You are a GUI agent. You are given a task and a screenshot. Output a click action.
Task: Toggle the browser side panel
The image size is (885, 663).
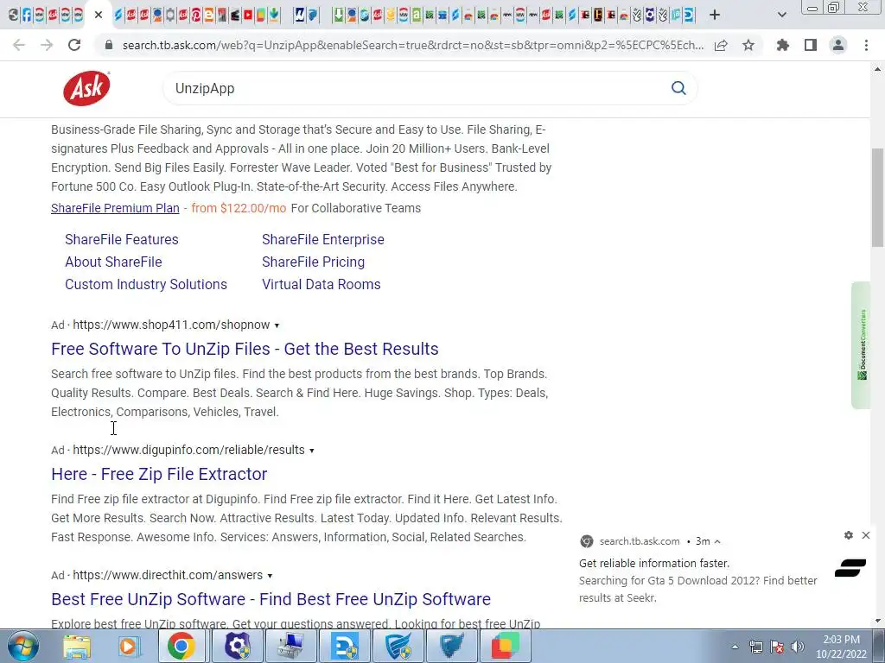811,45
